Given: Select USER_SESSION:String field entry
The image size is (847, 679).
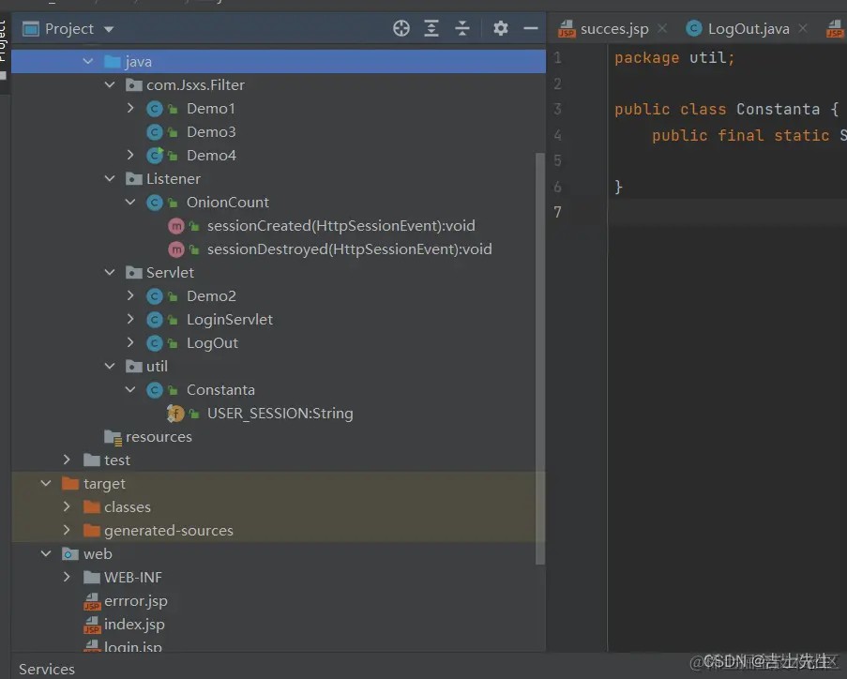Looking at the screenshot, I should pyautogui.click(x=280, y=414).
